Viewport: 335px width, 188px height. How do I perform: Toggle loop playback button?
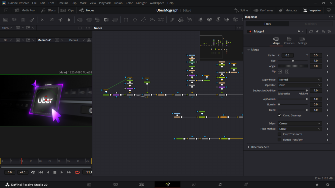coord(77,172)
